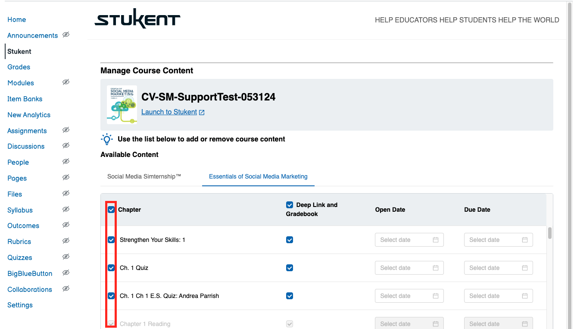
Task: Switch to the Social Media Simternship tab
Action: [144, 176]
